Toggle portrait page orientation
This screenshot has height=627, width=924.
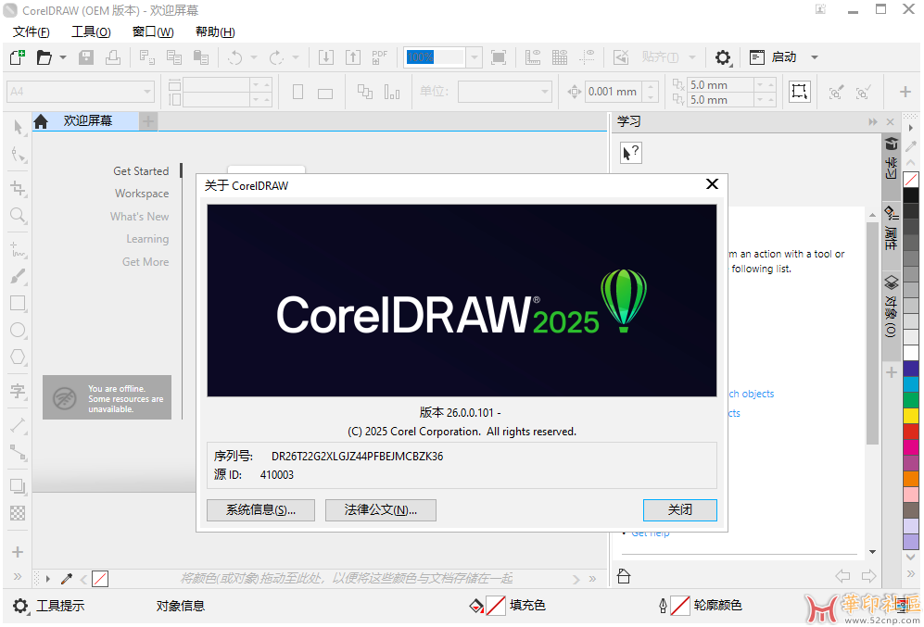point(298,92)
